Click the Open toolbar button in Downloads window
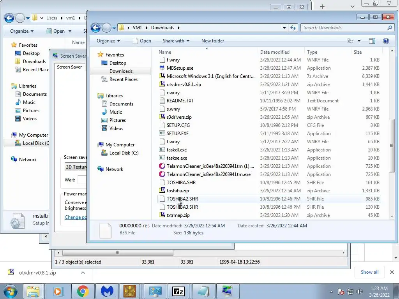 [x=142, y=40]
